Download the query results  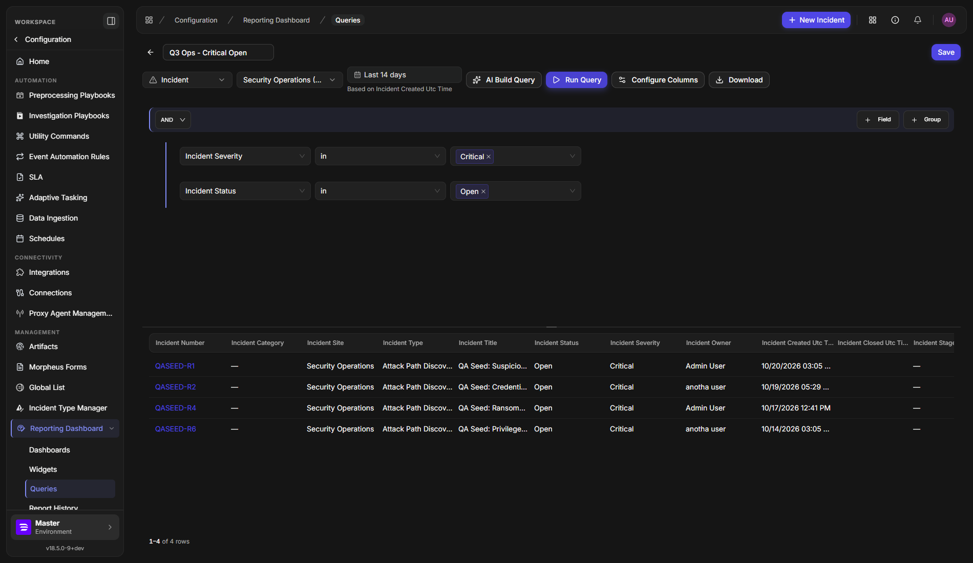click(739, 80)
